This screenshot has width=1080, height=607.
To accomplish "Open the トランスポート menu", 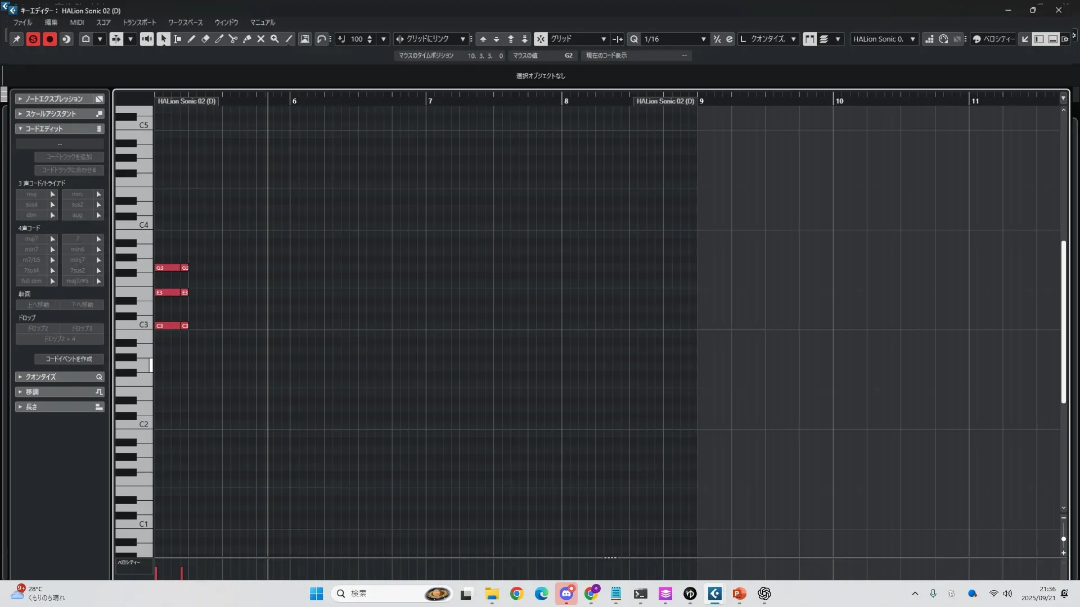I will click(139, 22).
